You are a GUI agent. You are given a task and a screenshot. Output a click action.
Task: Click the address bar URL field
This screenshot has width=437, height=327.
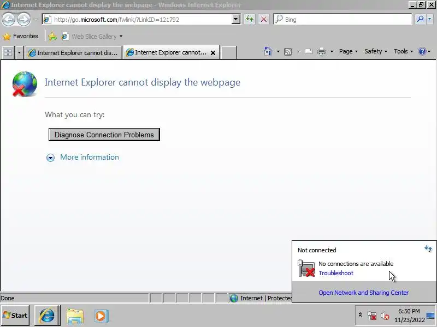click(x=141, y=20)
